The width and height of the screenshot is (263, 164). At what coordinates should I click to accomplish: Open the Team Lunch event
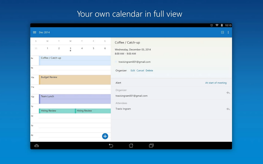click(75, 99)
